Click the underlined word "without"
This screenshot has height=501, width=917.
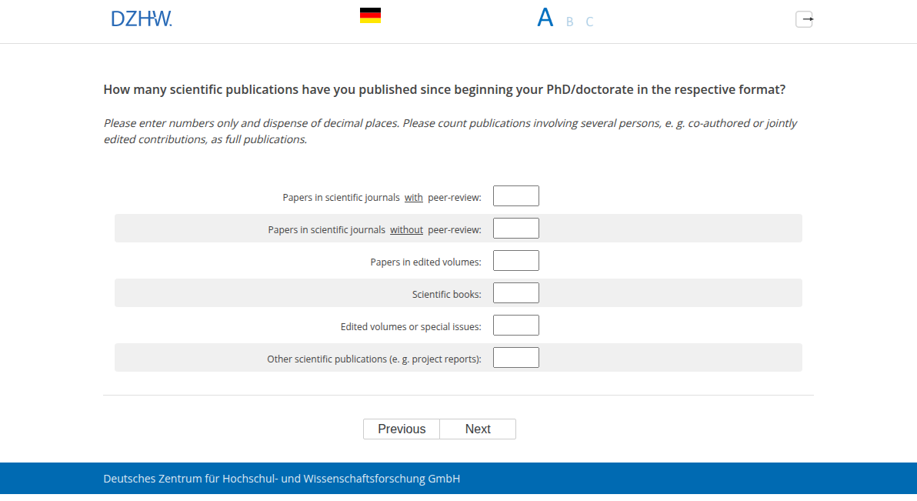pos(406,230)
